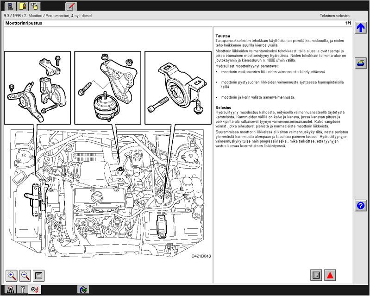Click the print icon on the right sidebar
The image size is (370, 296).
click(x=361, y=64)
